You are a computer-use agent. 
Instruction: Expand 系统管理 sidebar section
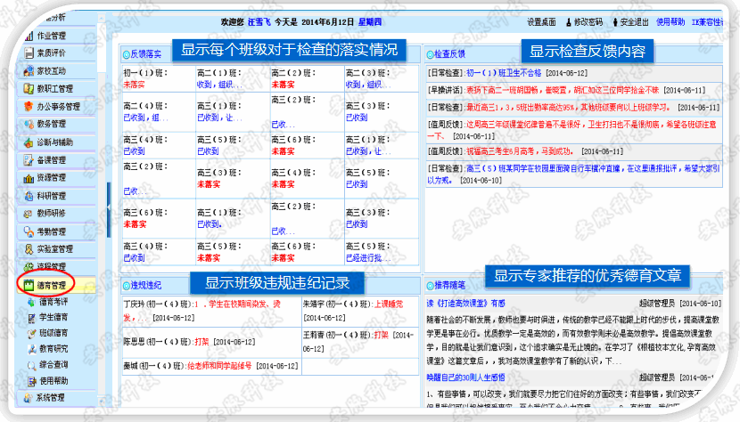coord(51,397)
